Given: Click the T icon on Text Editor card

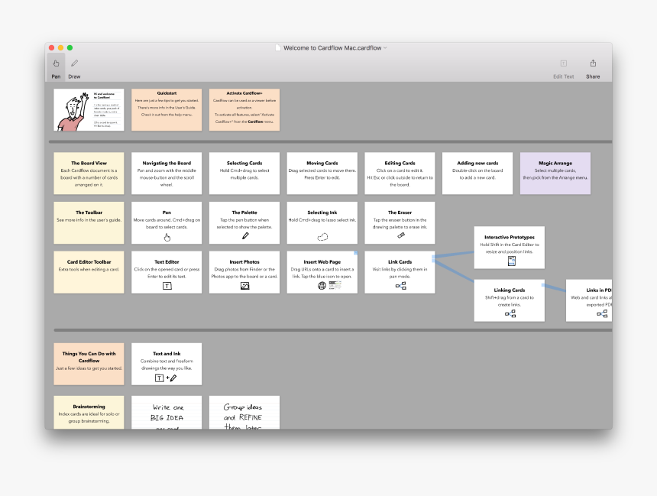Looking at the screenshot, I should tap(167, 286).
